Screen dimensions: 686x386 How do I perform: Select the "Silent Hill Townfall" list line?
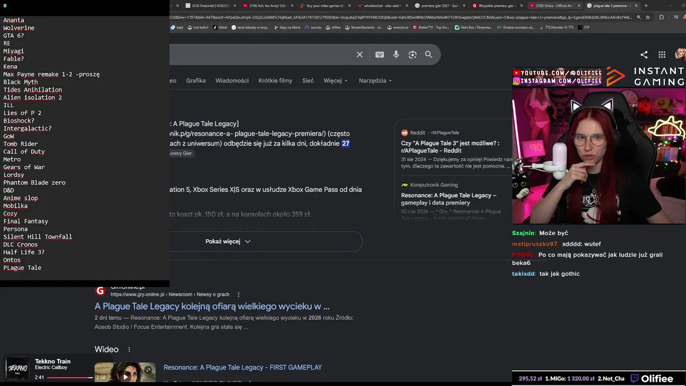[38, 237]
